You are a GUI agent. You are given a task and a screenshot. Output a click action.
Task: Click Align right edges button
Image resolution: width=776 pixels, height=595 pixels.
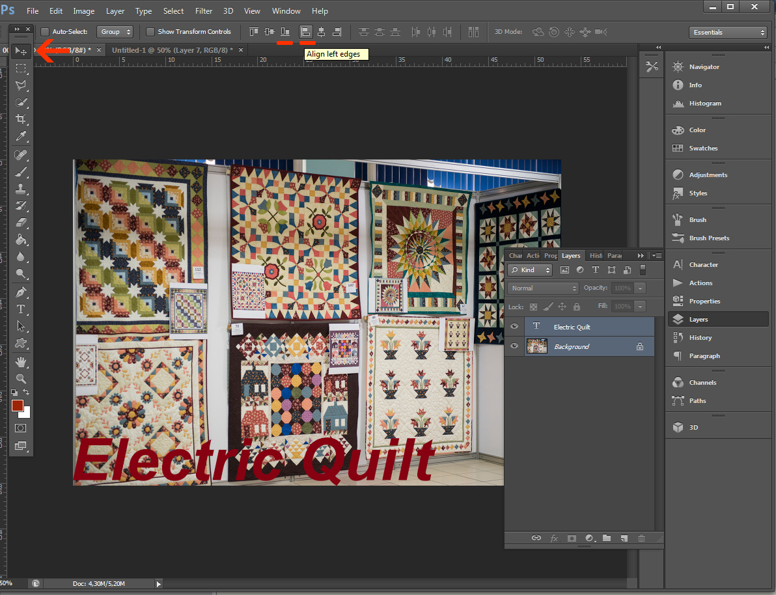click(337, 32)
